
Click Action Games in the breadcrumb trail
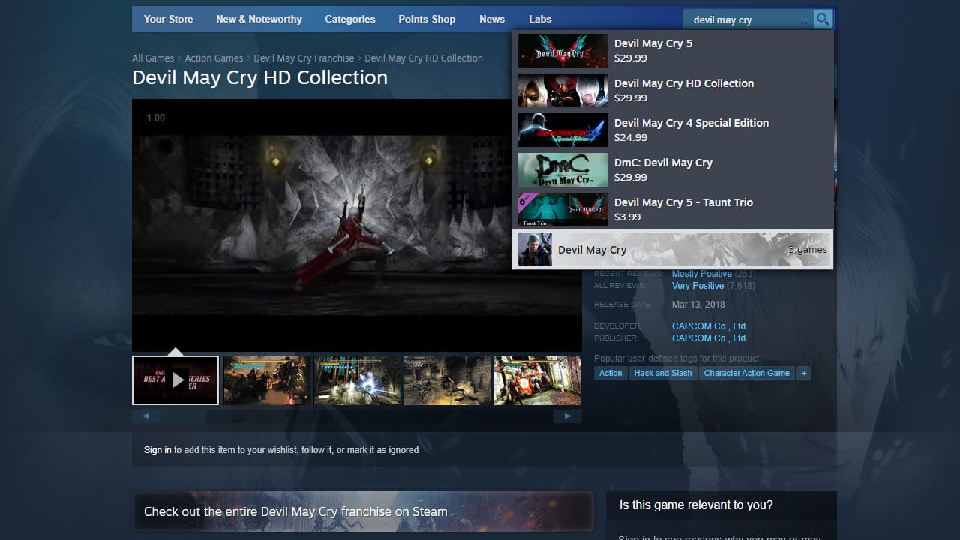click(214, 58)
